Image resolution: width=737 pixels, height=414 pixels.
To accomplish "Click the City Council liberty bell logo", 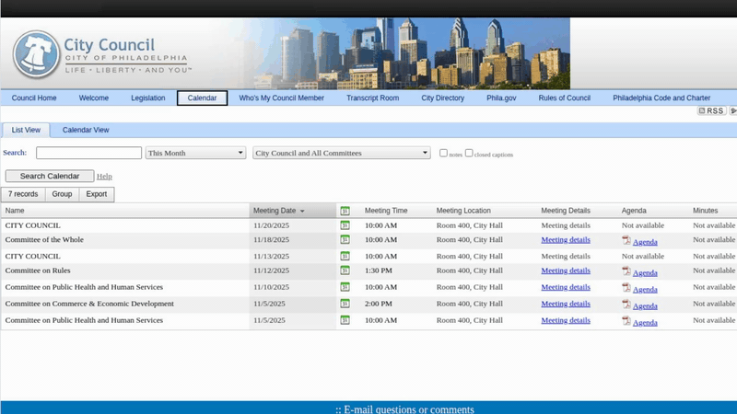I will [x=36, y=54].
